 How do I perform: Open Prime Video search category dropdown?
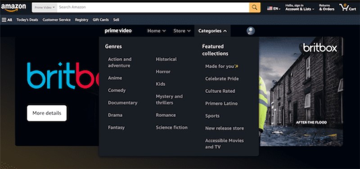point(45,7)
